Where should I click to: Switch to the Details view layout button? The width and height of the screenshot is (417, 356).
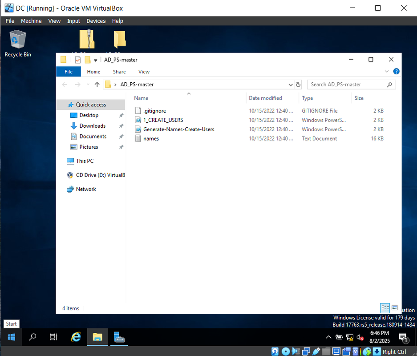coord(385,308)
